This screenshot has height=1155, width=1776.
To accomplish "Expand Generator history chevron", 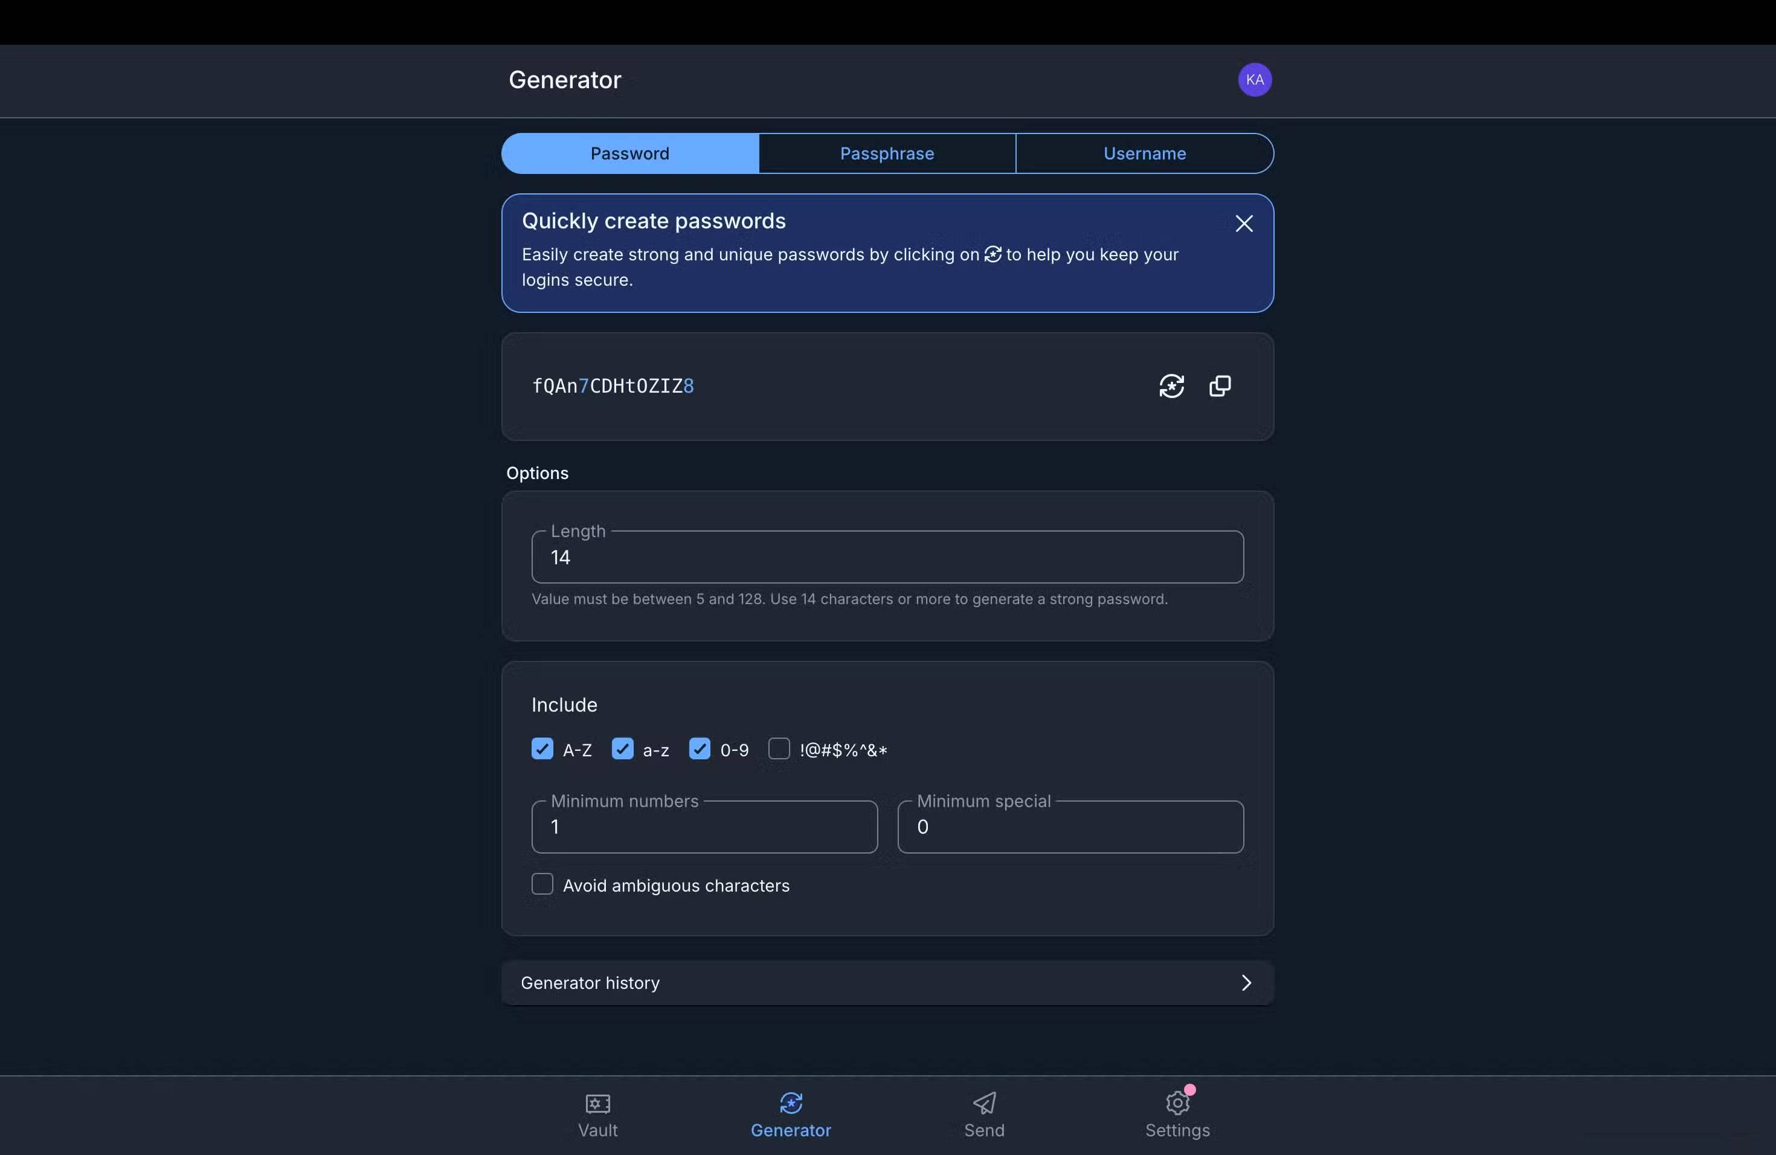I will (x=1246, y=983).
